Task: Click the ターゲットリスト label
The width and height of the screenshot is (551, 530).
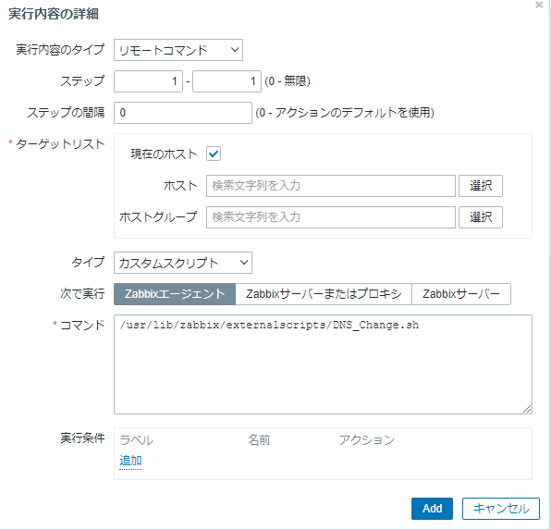Action: coord(60,144)
